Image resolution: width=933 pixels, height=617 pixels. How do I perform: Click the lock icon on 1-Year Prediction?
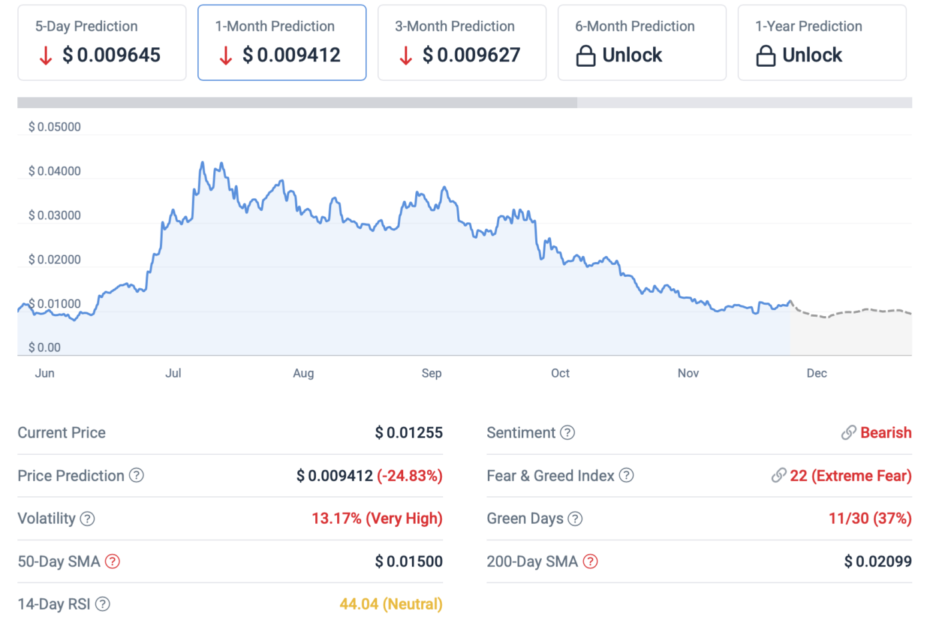click(x=767, y=55)
